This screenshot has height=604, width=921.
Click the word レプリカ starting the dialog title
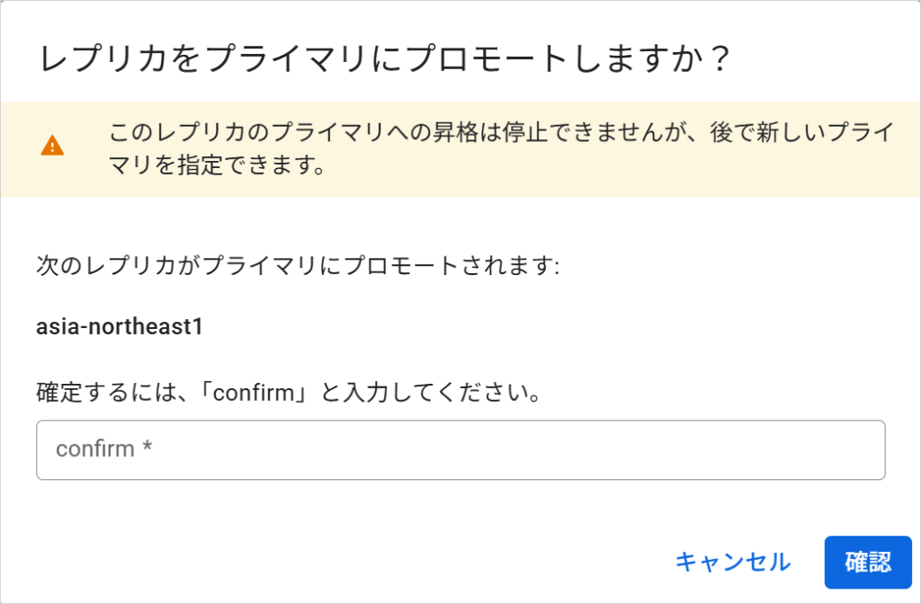tap(94, 60)
